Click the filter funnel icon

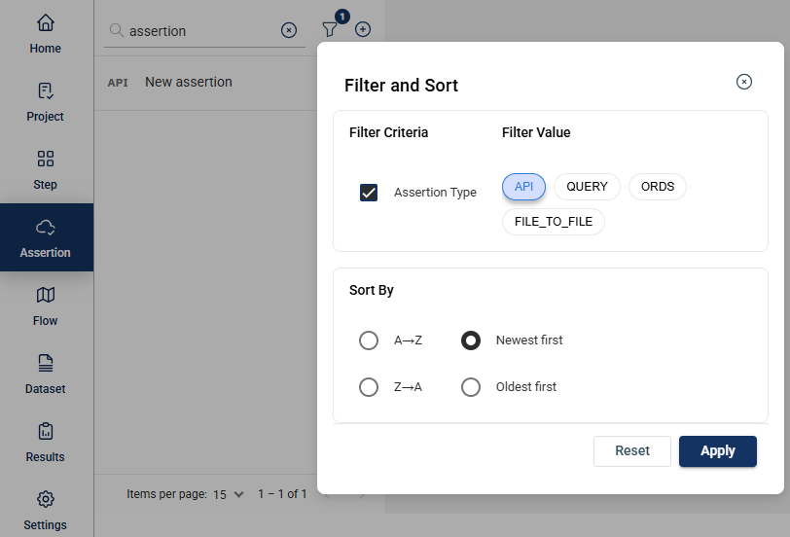[330, 29]
